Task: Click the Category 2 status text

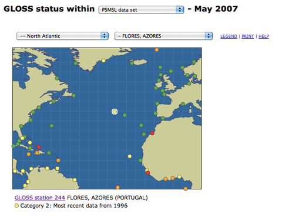Action: pos(74,206)
